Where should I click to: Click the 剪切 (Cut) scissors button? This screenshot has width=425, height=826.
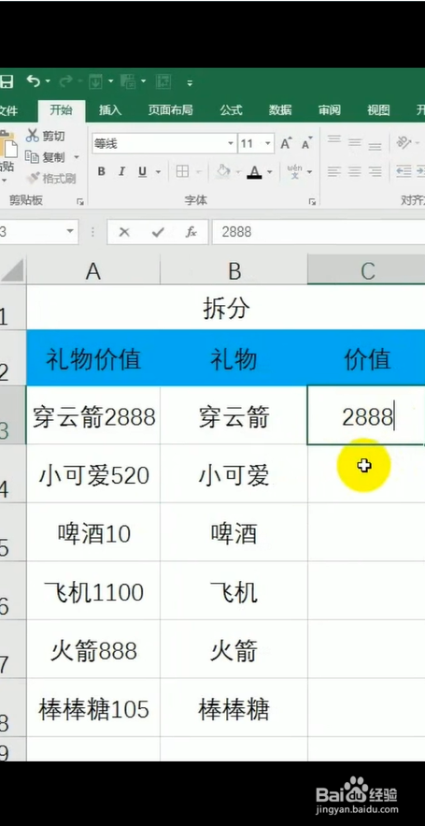[x=46, y=136]
